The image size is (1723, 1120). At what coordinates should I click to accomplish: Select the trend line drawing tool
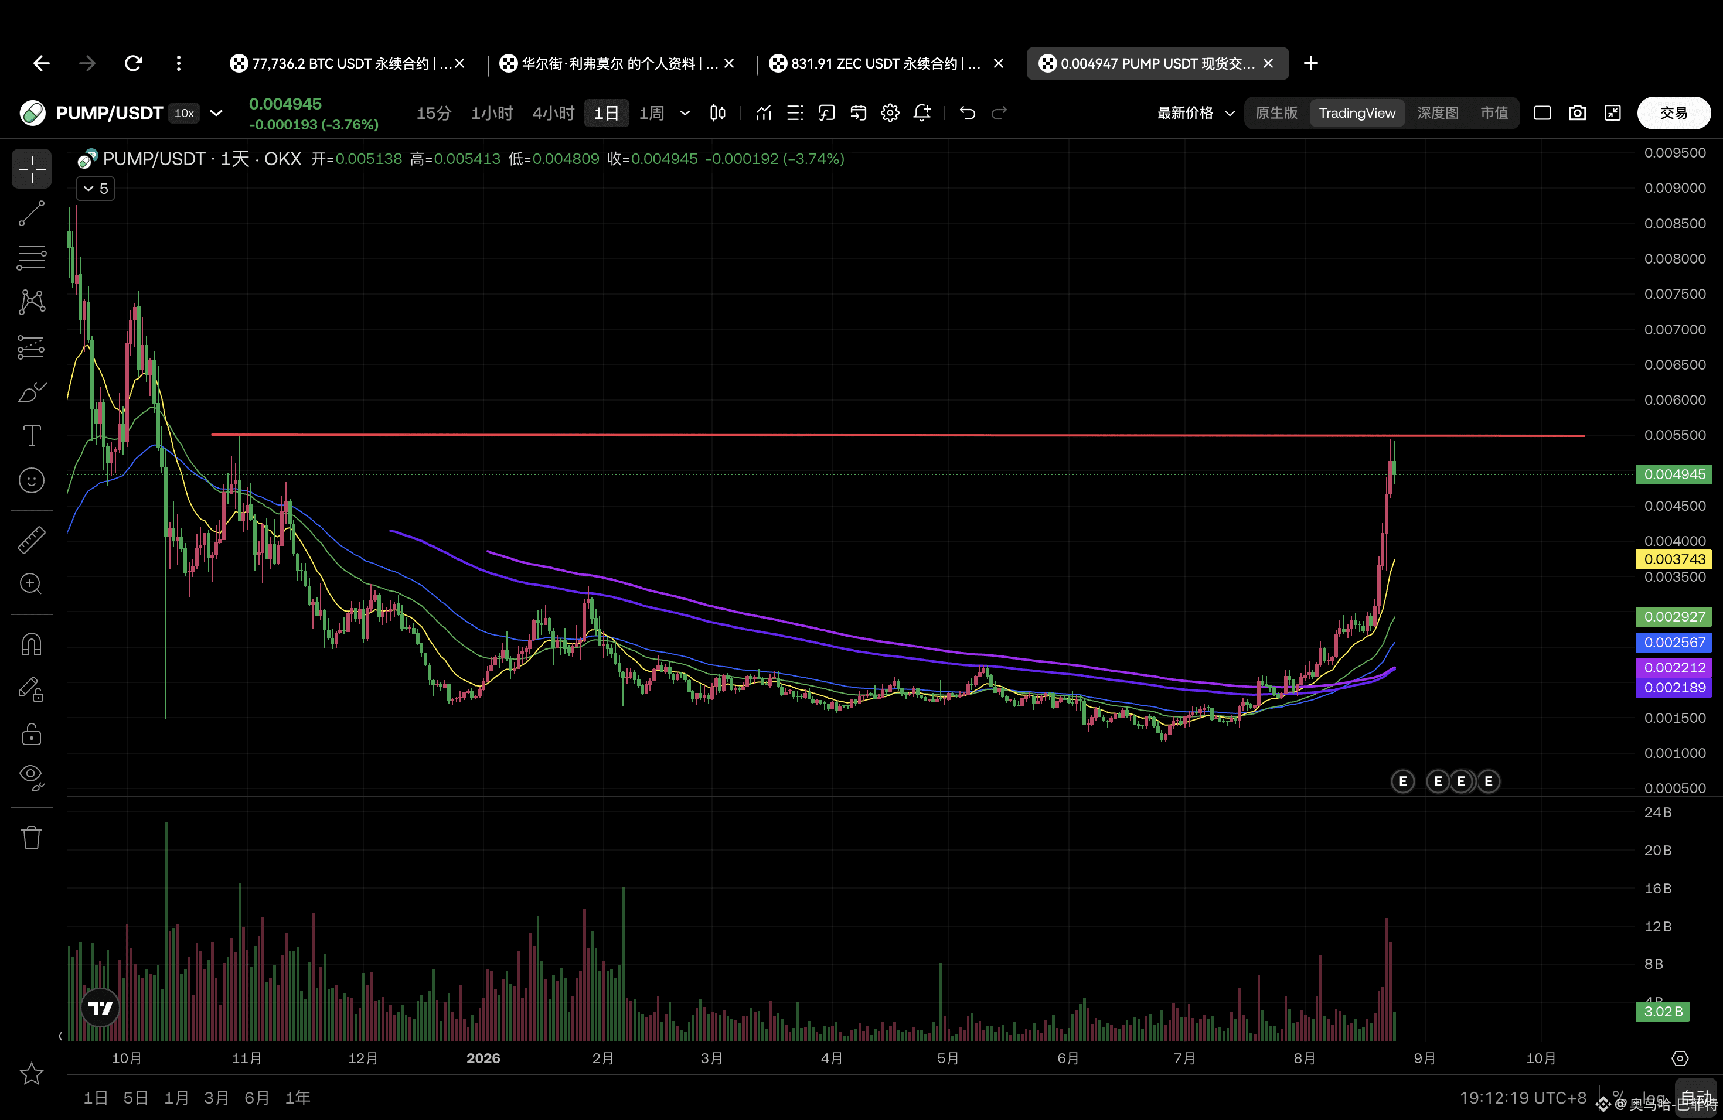click(x=32, y=213)
